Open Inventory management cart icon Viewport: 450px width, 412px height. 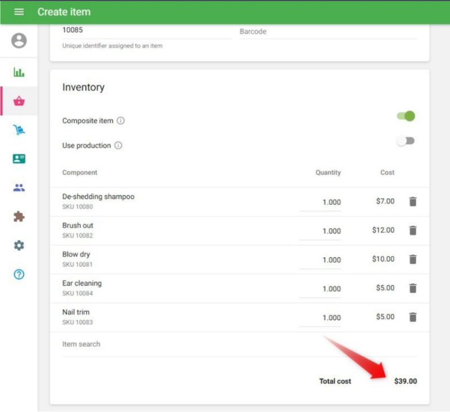pos(19,130)
